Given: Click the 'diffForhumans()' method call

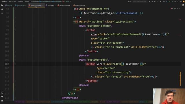Looking at the screenshot, I should click(127, 13).
